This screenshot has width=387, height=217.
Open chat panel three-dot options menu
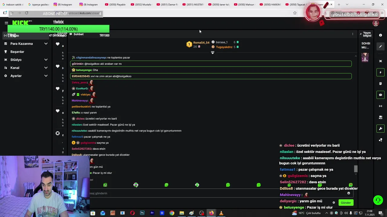coord(353,34)
